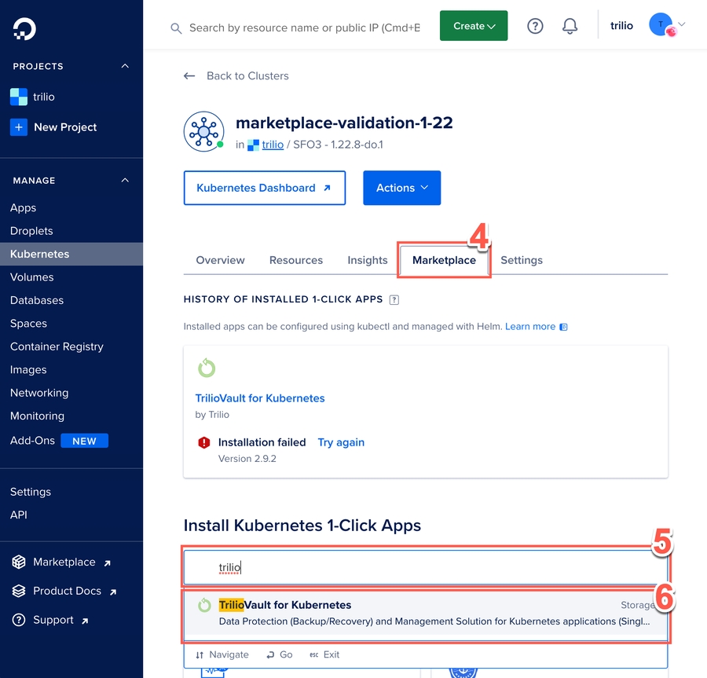This screenshot has width=707, height=678.
Task: Open the help question mark icon
Action: click(535, 26)
